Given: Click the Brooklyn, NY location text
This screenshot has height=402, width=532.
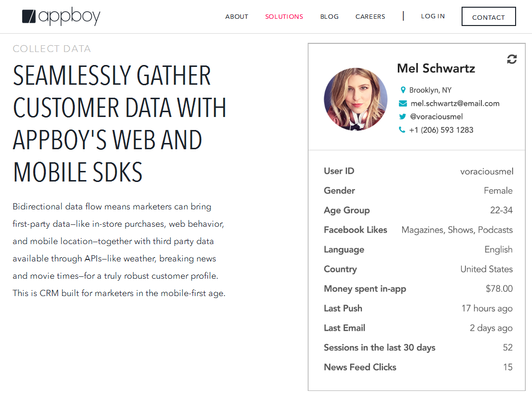Looking at the screenshot, I should pos(430,90).
